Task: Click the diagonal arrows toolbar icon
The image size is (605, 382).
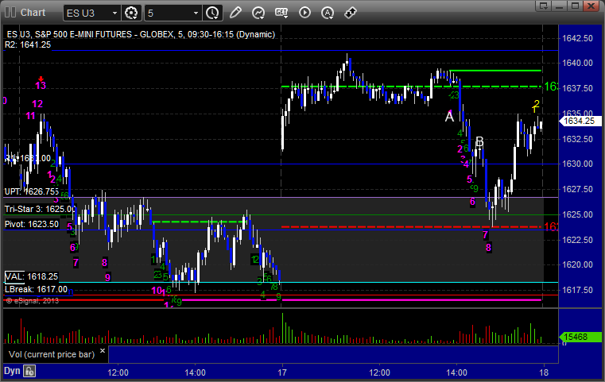Action: [351, 13]
